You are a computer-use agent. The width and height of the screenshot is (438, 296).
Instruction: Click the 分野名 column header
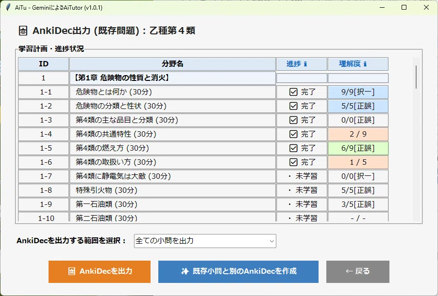[173, 64]
